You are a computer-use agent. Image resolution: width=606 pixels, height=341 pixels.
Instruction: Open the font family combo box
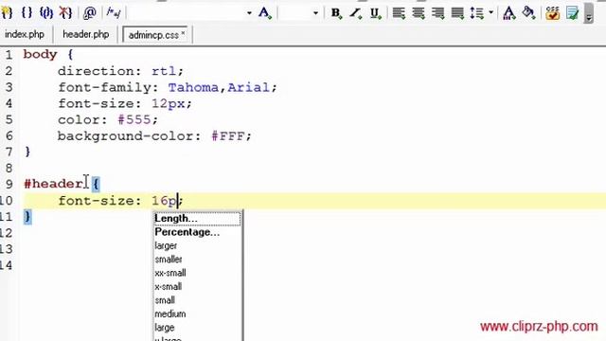click(x=190, y=13)
